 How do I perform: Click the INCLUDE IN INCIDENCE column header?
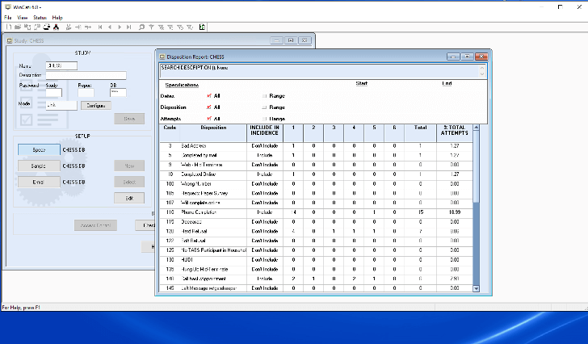pyautogui.click(x=264, y=133)
